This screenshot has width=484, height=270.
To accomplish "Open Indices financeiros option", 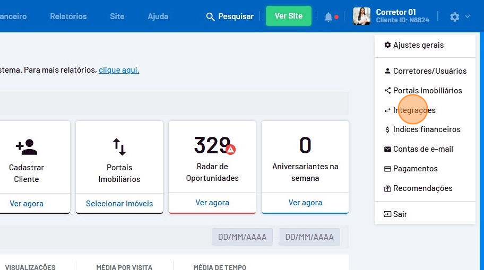I will (x=426, y=129).
